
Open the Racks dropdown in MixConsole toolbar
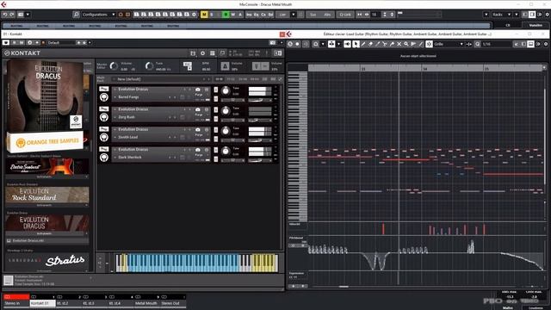click(x=501, y=15)
